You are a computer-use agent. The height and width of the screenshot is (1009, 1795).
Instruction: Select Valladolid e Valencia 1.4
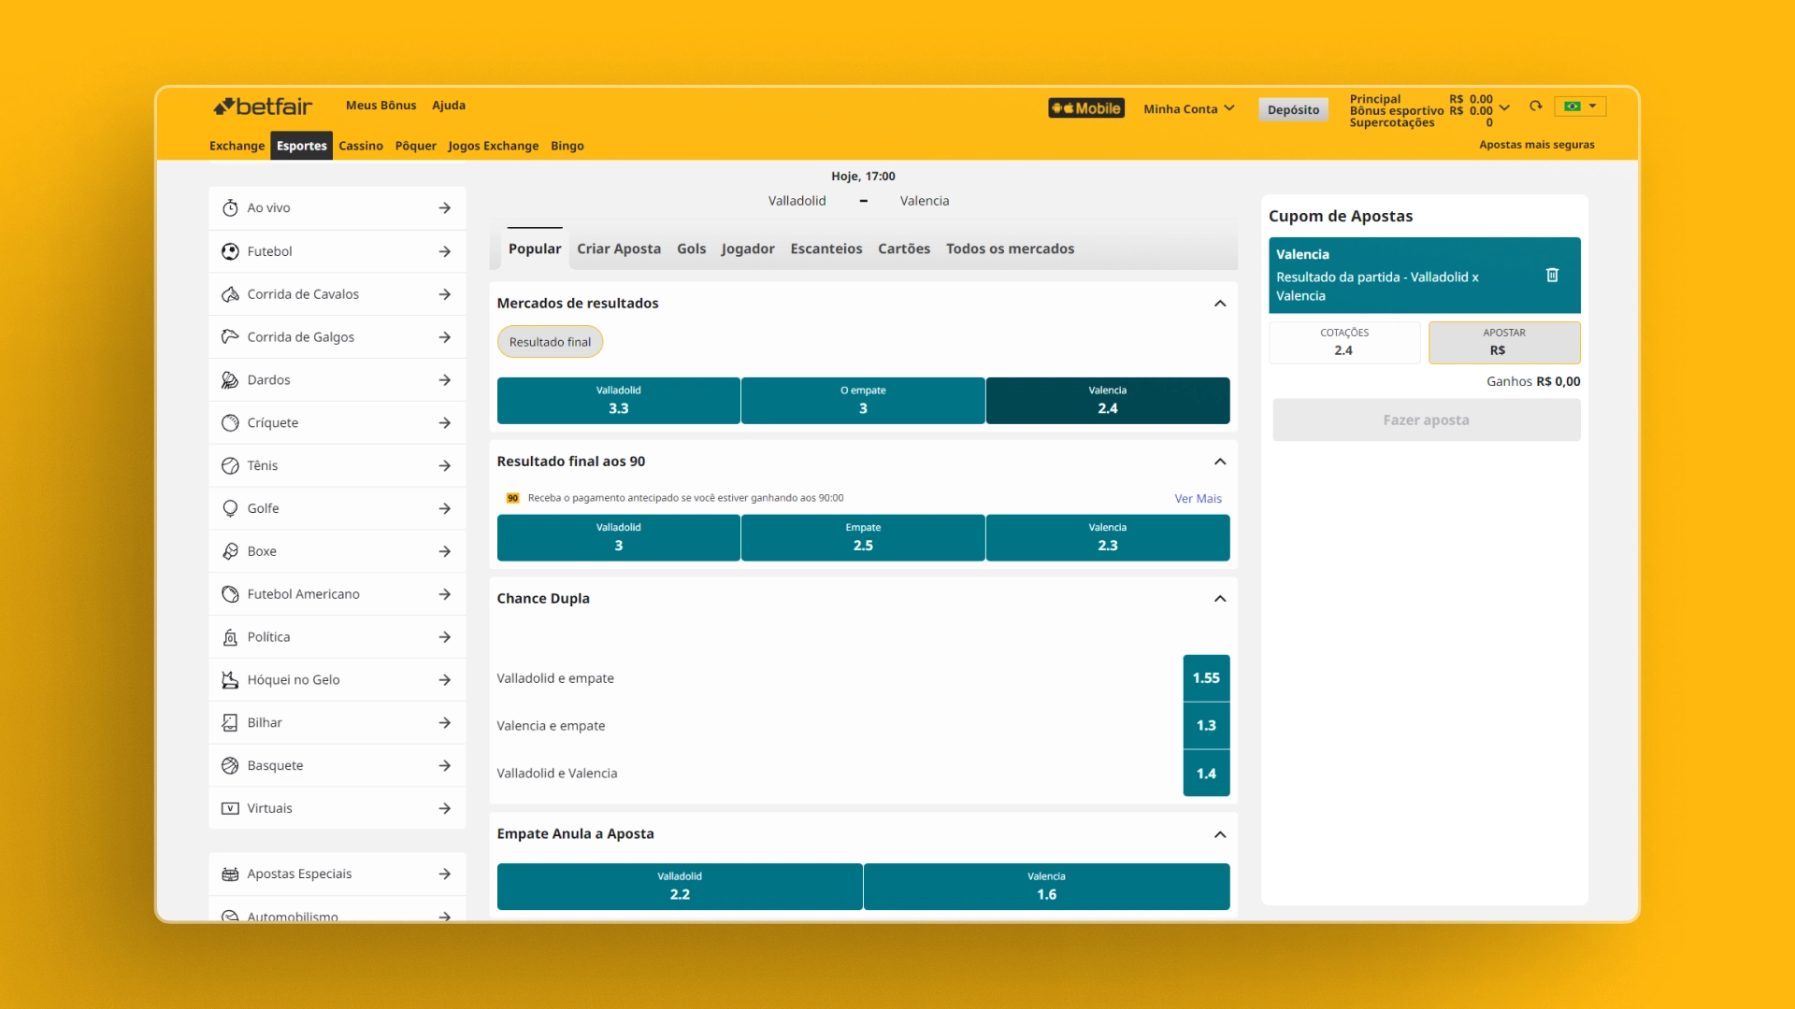pos(1206,774)
